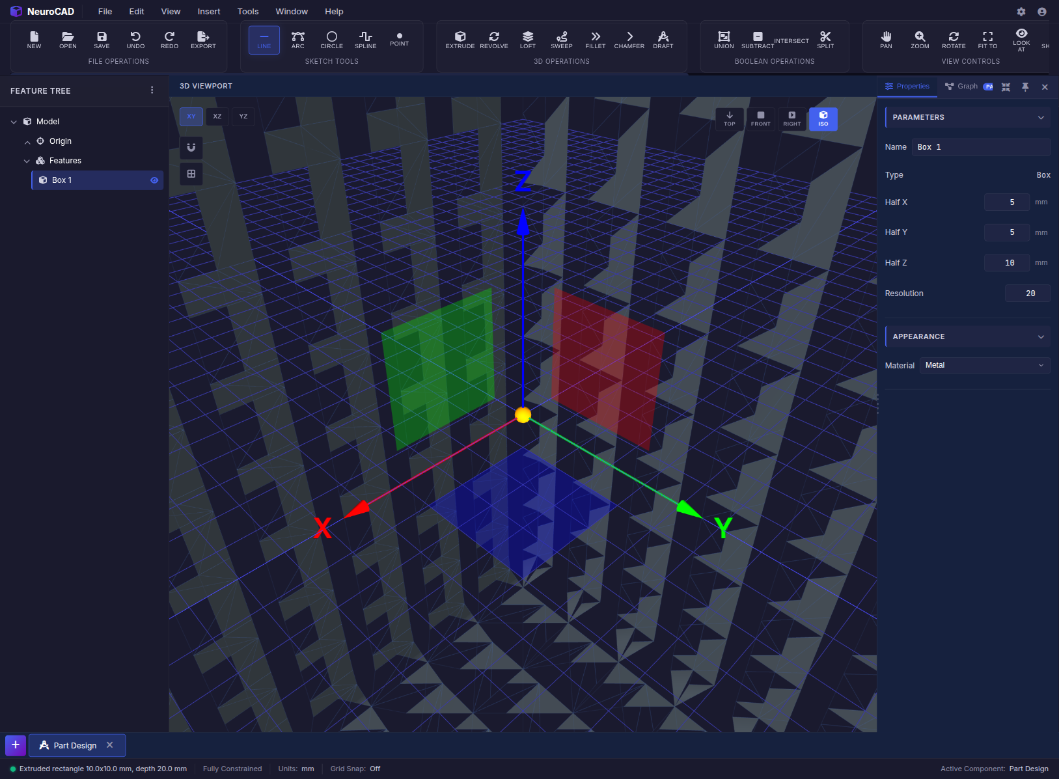Viewport: 1059px width, 779px height.
Task: Open the Material dropdown showing Metal
Action: click(984, 365)
